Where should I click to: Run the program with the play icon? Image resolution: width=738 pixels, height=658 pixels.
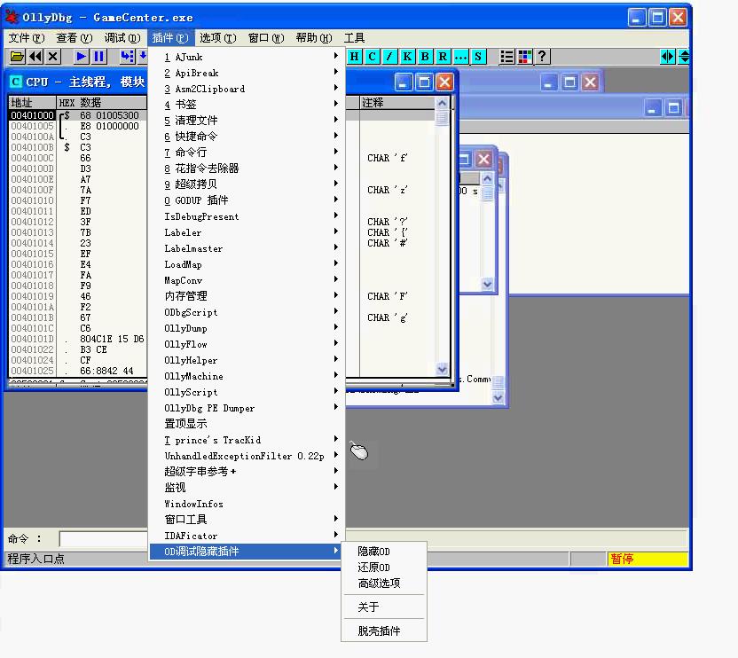pyautogui.click(x=81, y=57)
